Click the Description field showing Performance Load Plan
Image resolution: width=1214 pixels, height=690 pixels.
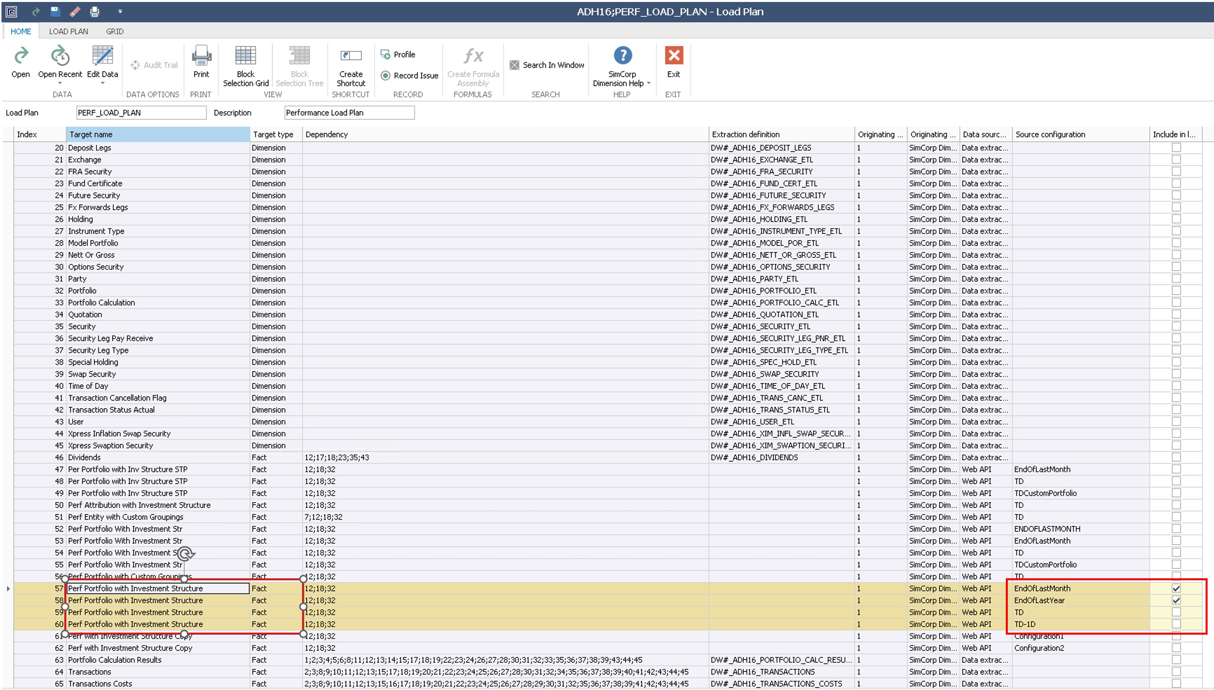point(348,112)
